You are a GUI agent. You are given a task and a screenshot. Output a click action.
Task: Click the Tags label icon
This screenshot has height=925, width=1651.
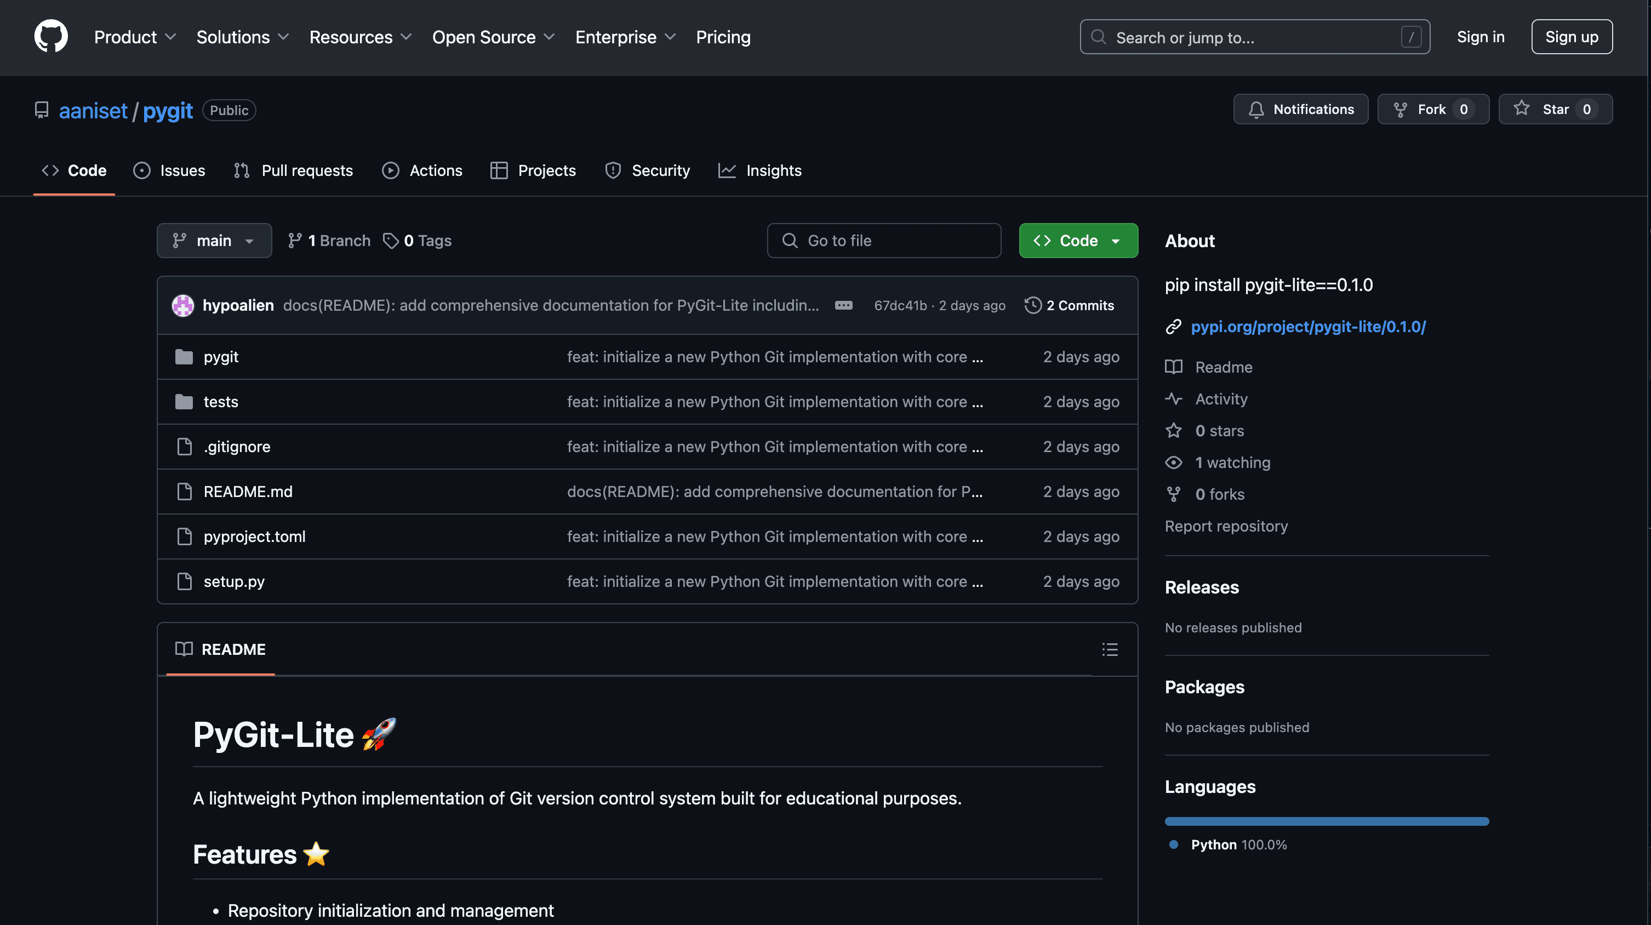(390, 241)
